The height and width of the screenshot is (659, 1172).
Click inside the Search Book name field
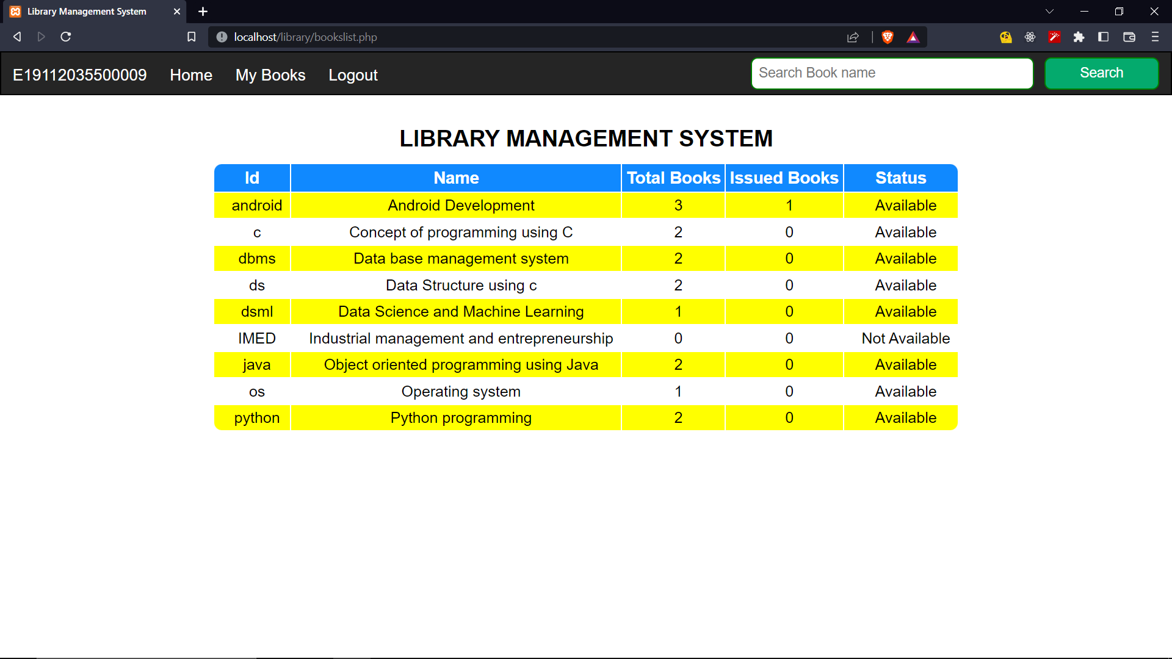891,73
